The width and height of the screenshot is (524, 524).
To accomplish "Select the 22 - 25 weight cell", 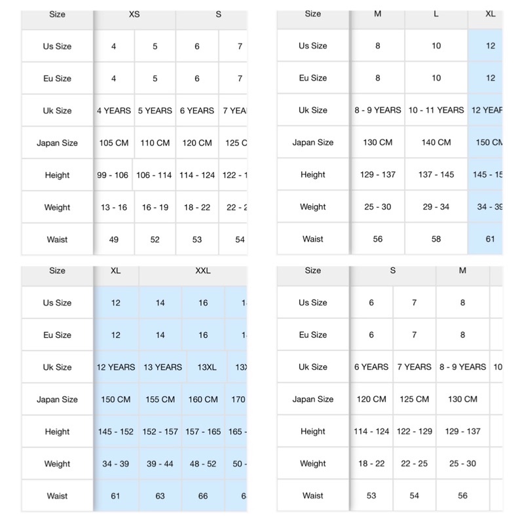I will [414, 463].
